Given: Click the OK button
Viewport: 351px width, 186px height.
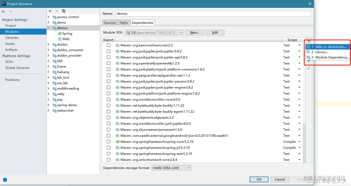Looking at the screenshot, I should (259, 179).
